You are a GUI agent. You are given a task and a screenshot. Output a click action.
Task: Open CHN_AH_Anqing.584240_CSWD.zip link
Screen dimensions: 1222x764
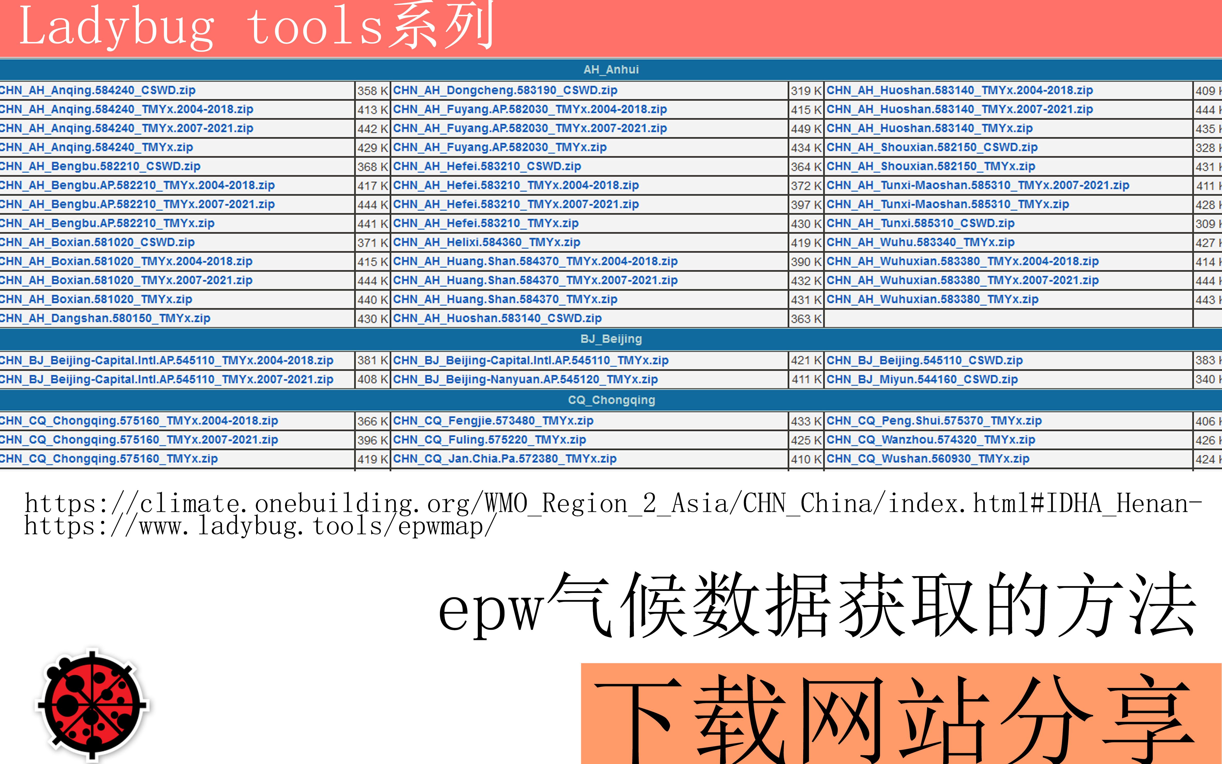[98, 90]
